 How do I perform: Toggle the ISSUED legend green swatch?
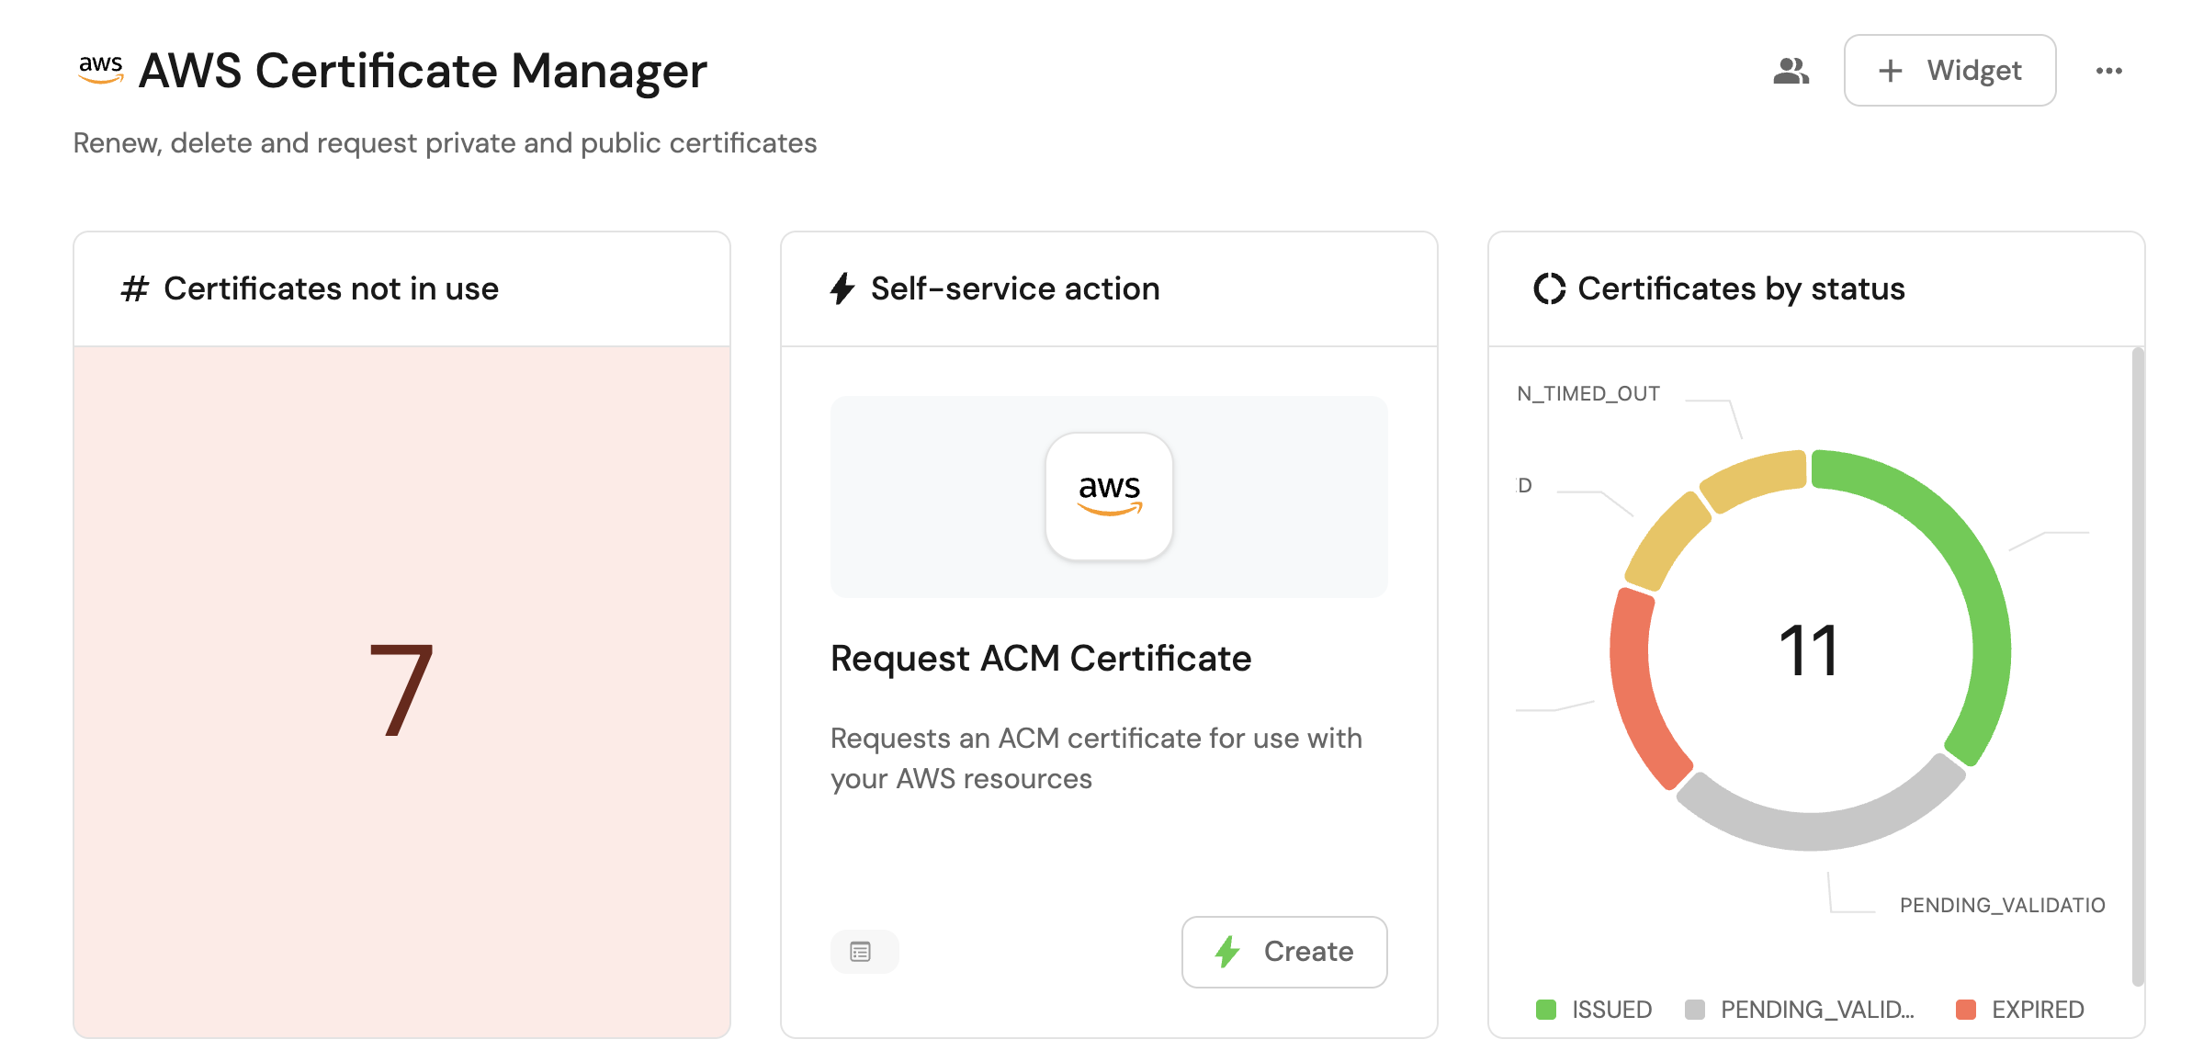point(1546,1010)
